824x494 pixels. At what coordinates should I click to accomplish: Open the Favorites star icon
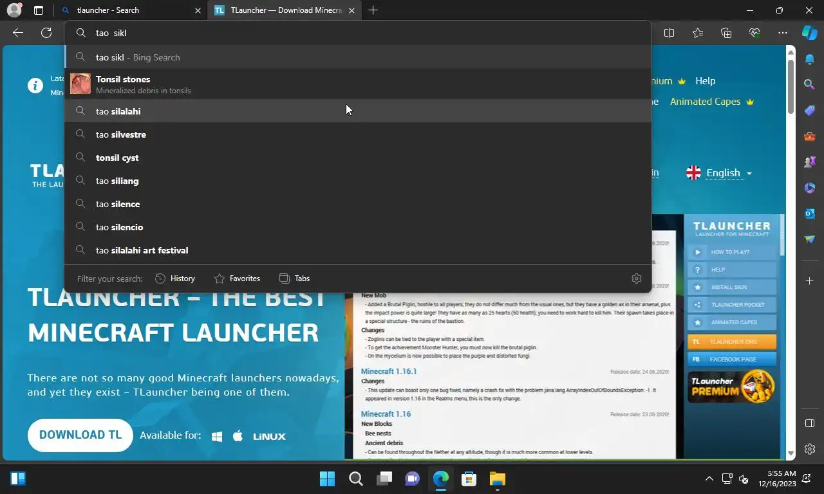pos(698,33)
